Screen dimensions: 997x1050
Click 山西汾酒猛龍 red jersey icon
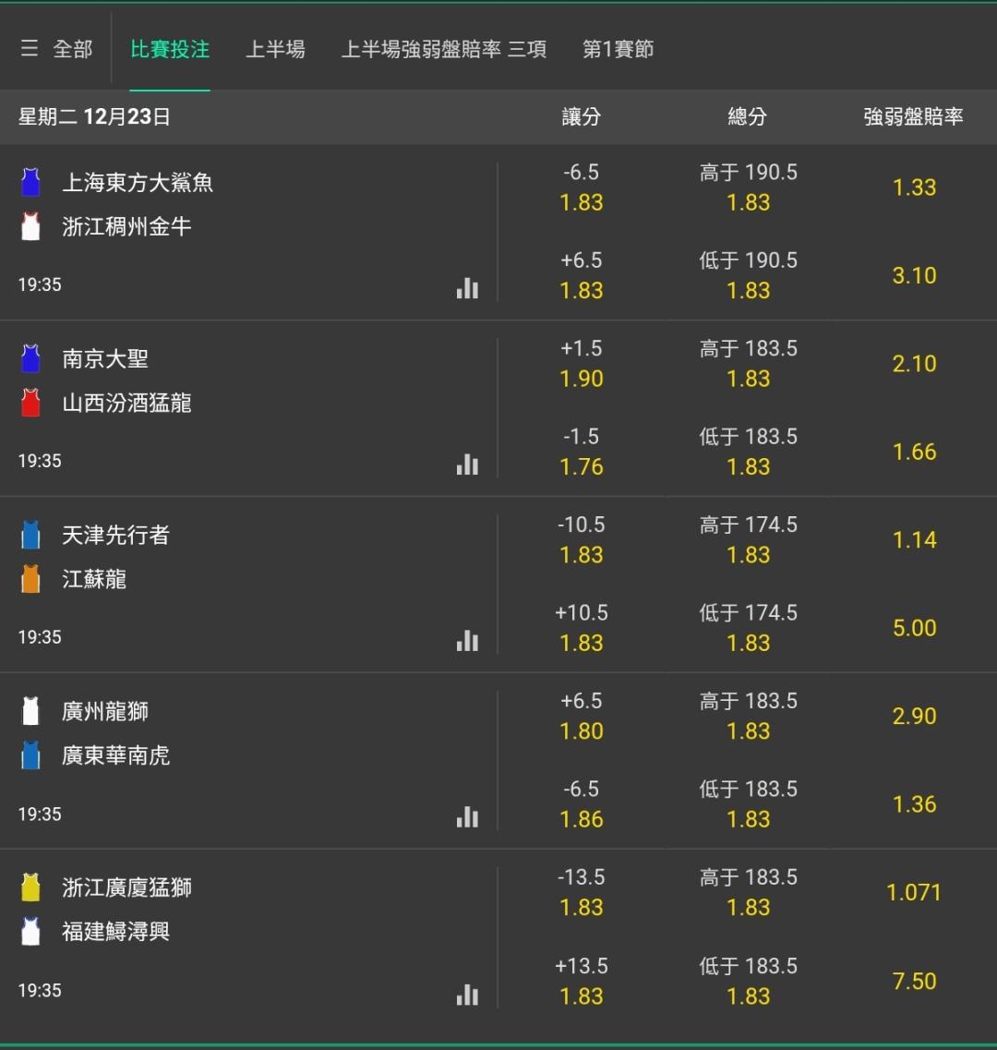(x=30, y=403)
